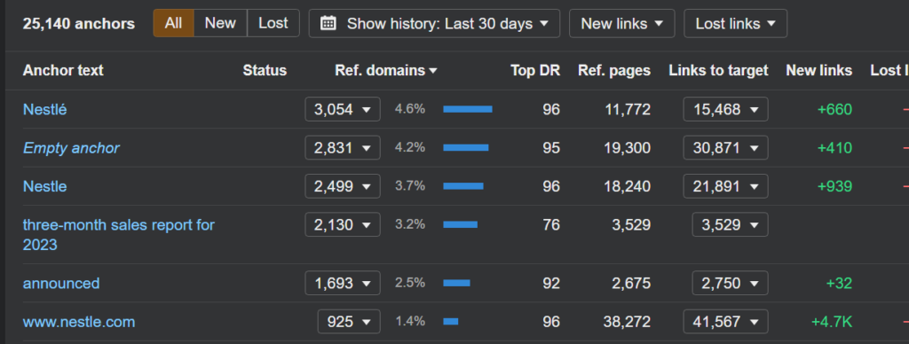
Task: Open the Lost links filter dropdown
Action: pos(735,23)
